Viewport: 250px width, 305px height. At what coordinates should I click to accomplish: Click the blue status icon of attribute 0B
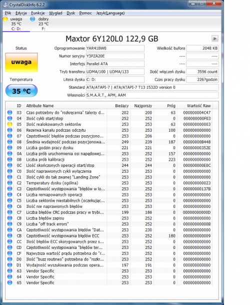point(9,159)
